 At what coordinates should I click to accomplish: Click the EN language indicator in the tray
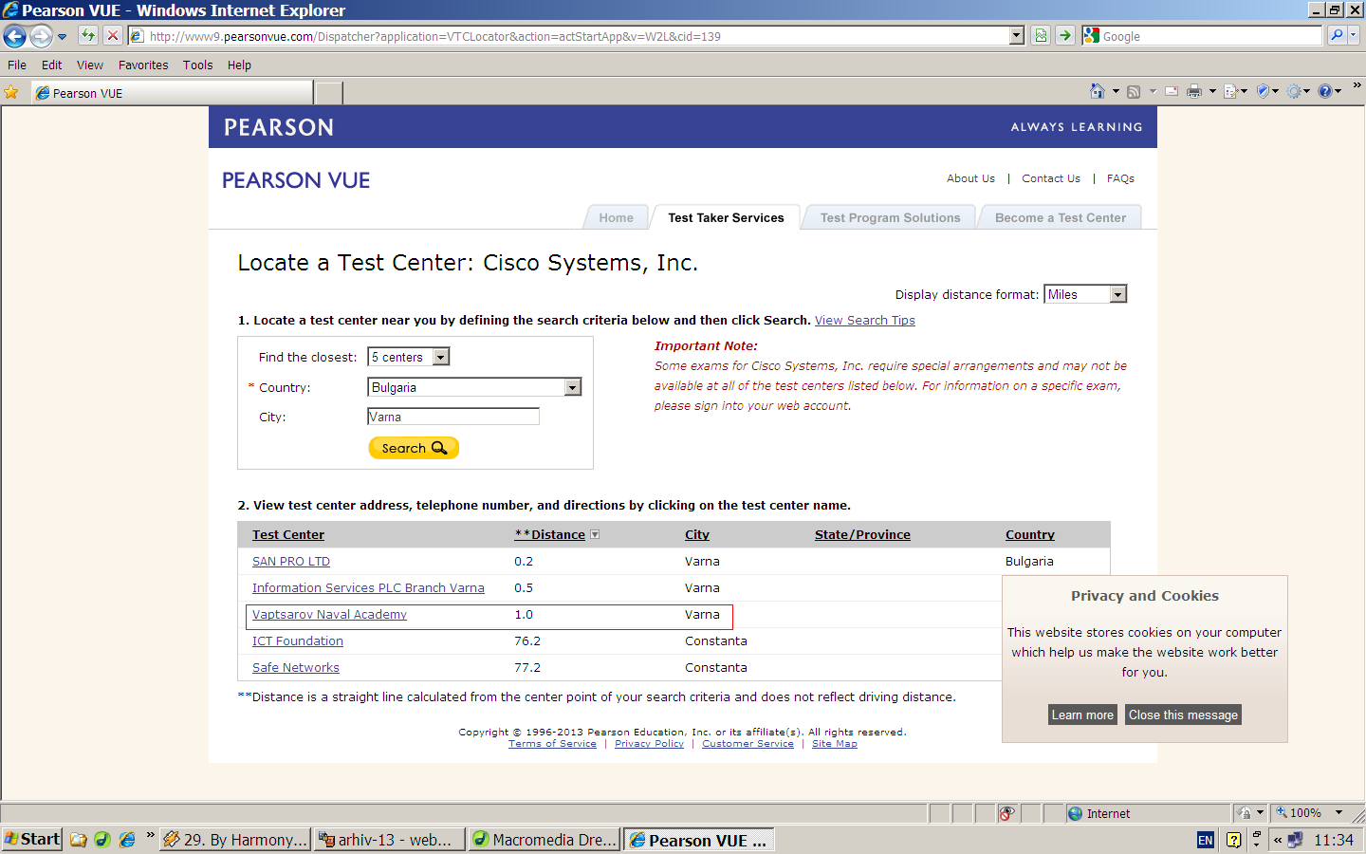pyautogui.click(x=1205, y=840)
